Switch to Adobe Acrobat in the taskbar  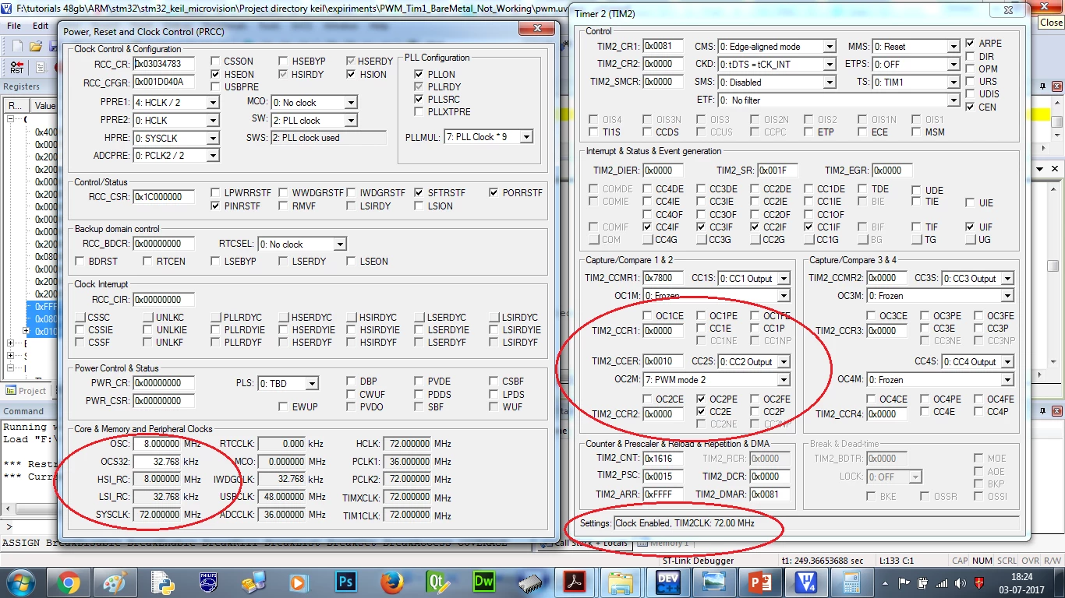(x=575, y=582)
